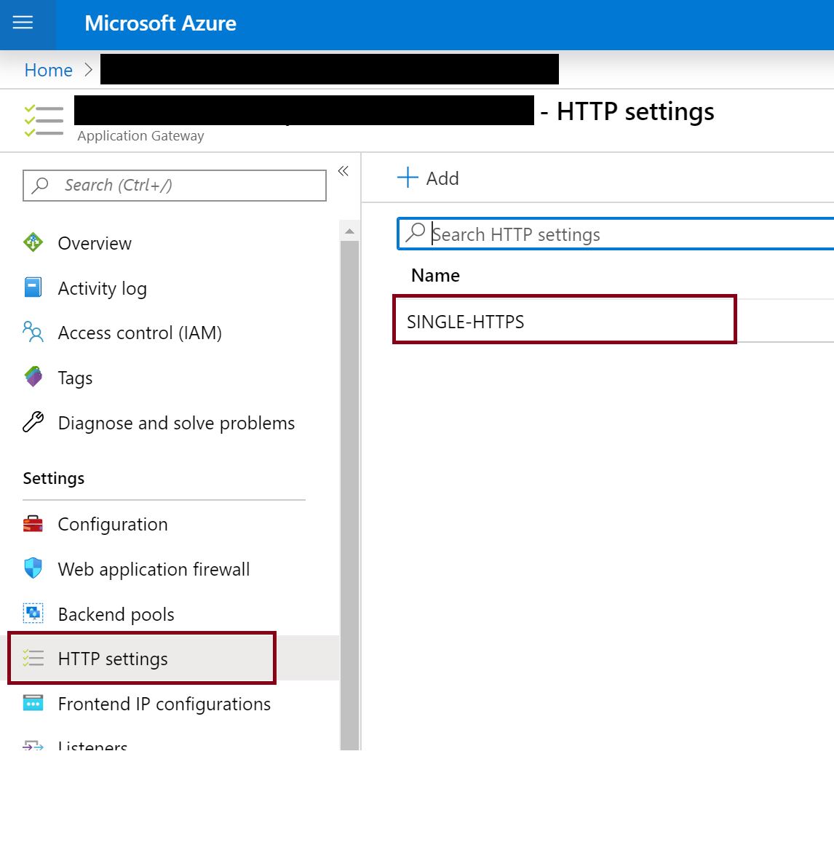The height and width of the screenshot is (842, 834).
Task: Open the Overview menu item
Action: tap(95, 243)
